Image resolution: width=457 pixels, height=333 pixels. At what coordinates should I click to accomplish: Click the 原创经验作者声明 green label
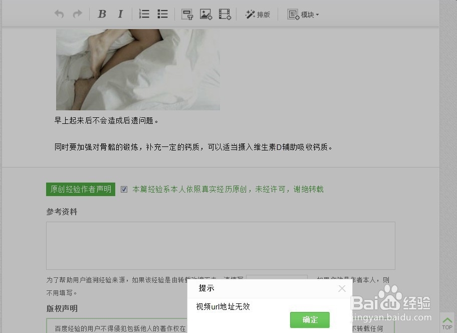tap(80, 189)
